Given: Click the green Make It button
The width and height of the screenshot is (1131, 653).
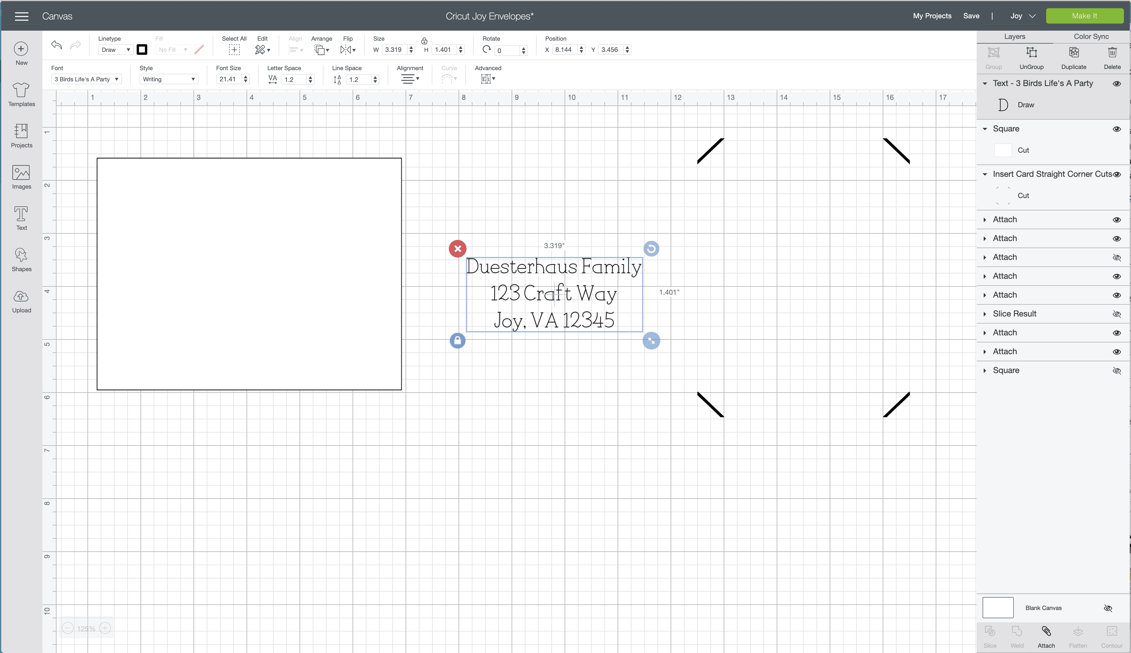Looking at the screenshot, I should [x=1084, y=16].
